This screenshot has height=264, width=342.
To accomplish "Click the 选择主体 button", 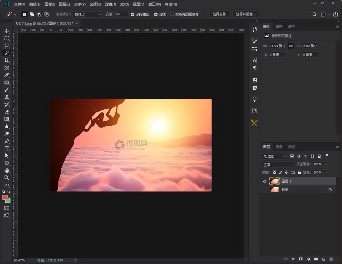I will click(219, 14).
